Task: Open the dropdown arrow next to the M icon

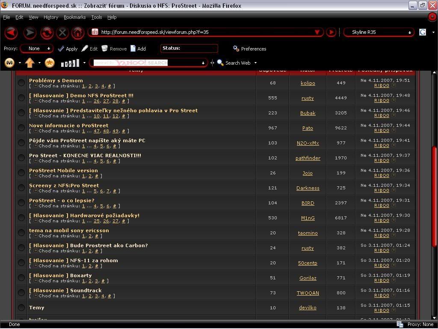Action: tap(20, 63)
